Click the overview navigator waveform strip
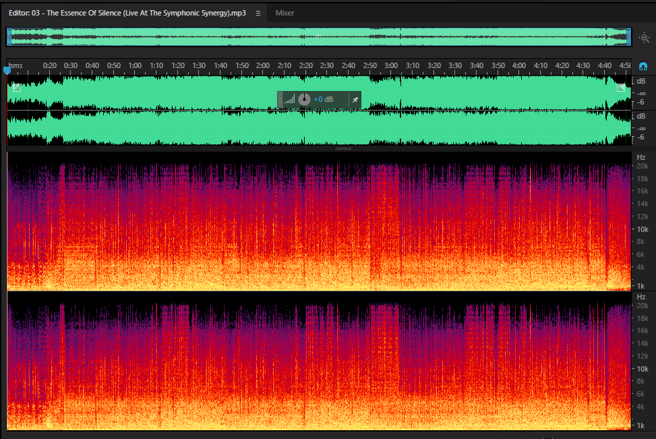 [x=319, y=37]
